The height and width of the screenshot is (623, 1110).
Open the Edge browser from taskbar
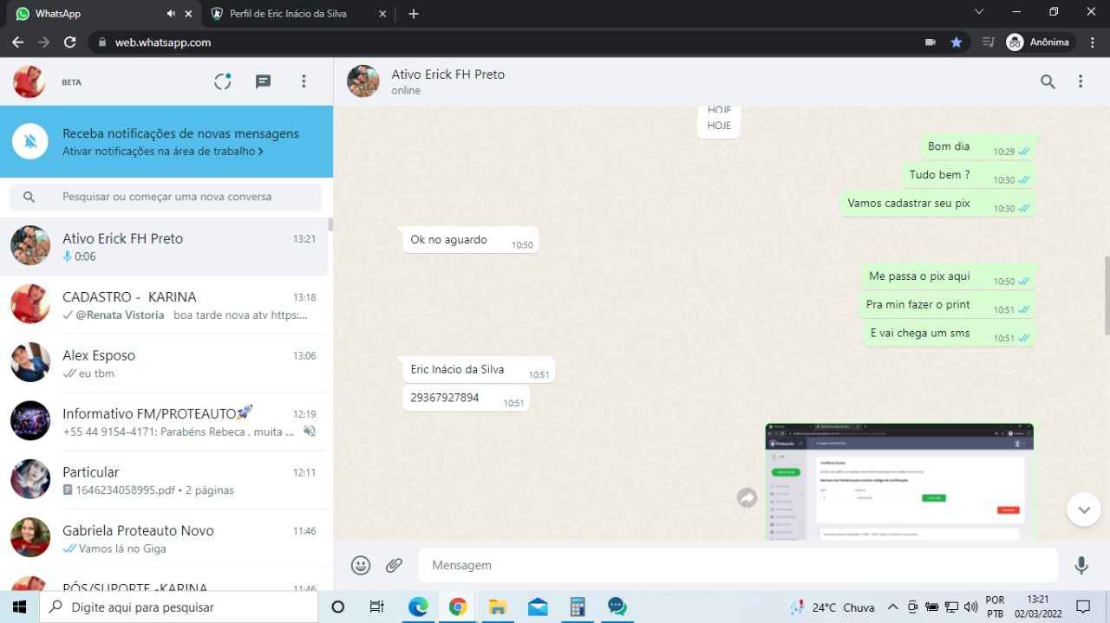[418, 607]
